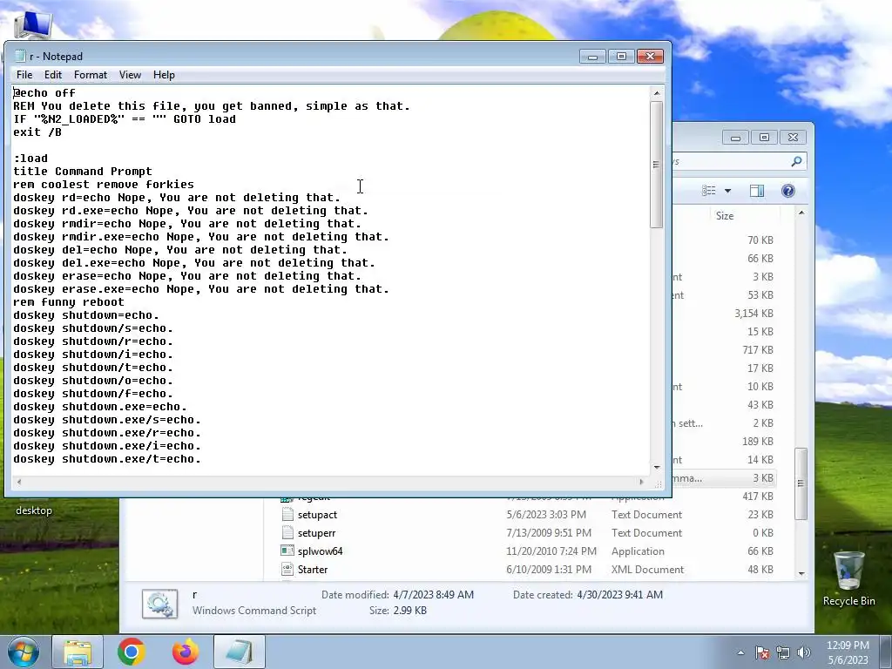
Task: Click Explorer file list scroll down arrow
Action: tap(801, 573)
